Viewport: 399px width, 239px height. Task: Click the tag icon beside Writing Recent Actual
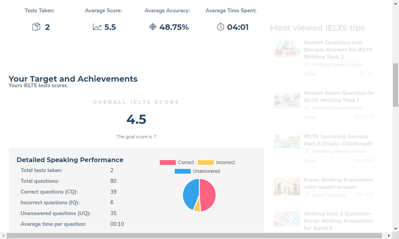pos(307,64)
